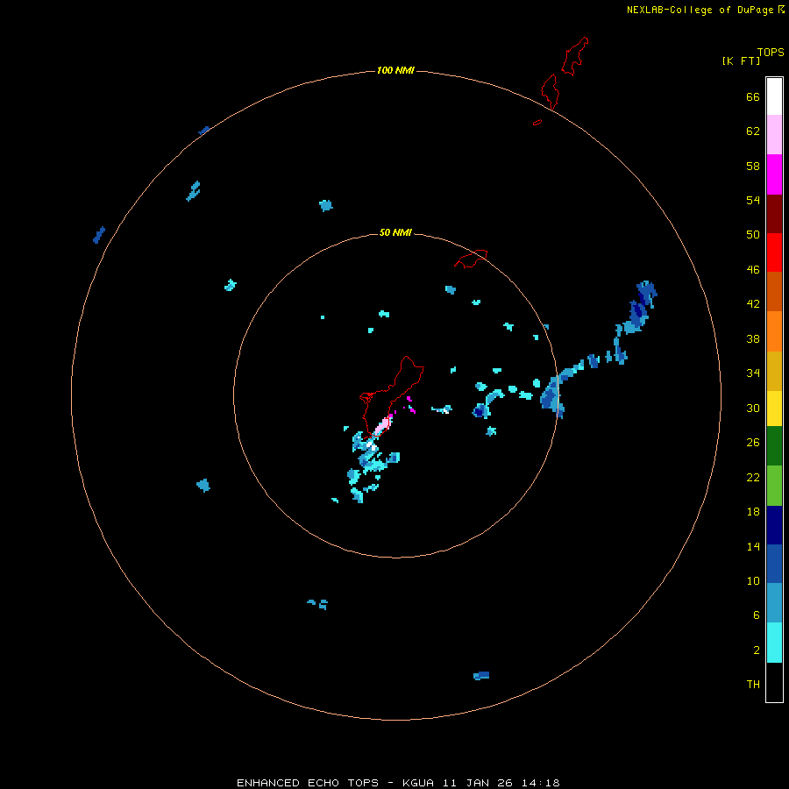
Task: Click the black TH threshold swatch
Action: (774, 682)
